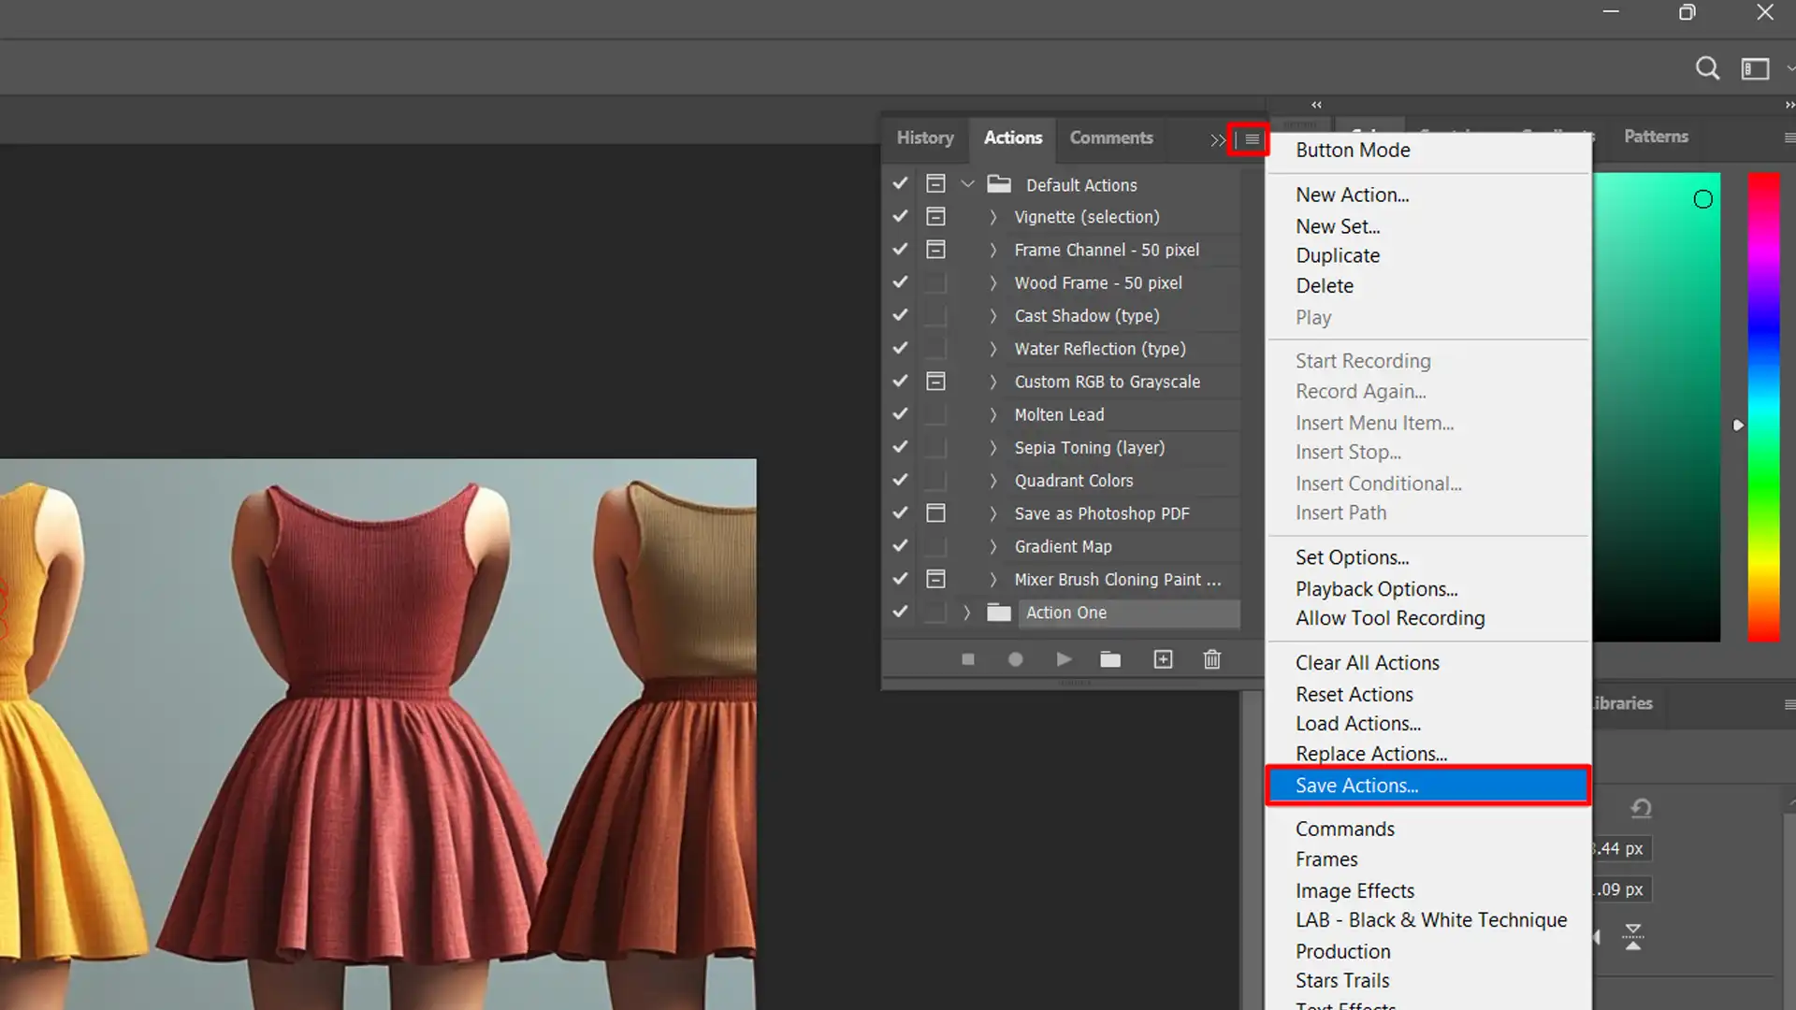Toggle dialog for Custom RGB to Grayscale
The image size is (1796, 1010).
coord(935,382)
